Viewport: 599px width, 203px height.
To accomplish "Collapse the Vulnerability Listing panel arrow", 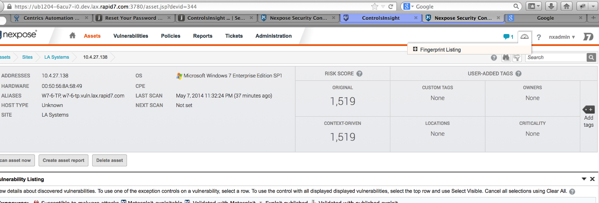I will coord(584,179).
